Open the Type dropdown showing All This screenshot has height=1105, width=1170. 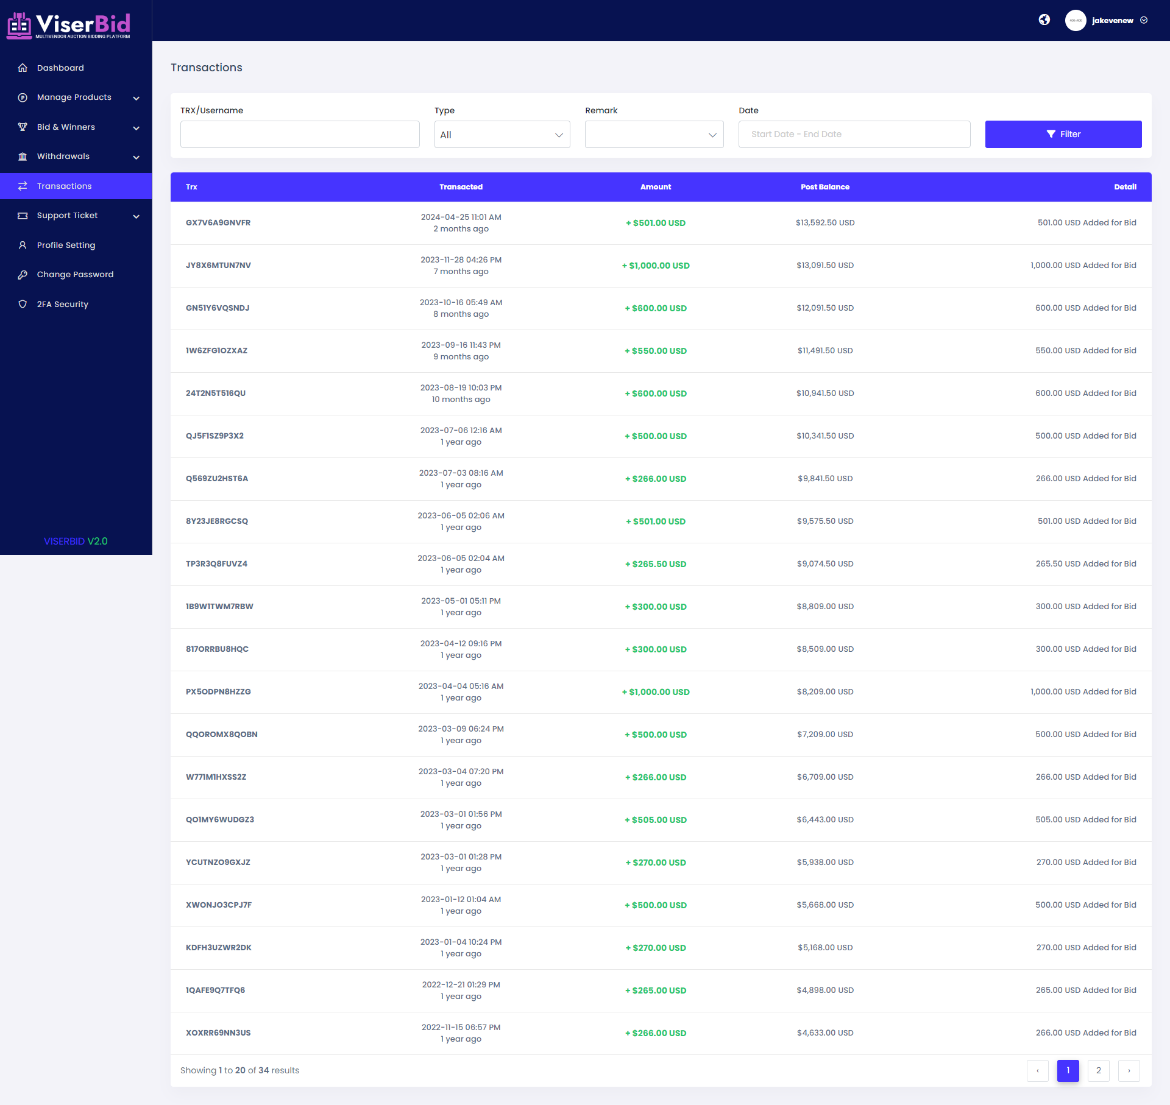(502, 135)
